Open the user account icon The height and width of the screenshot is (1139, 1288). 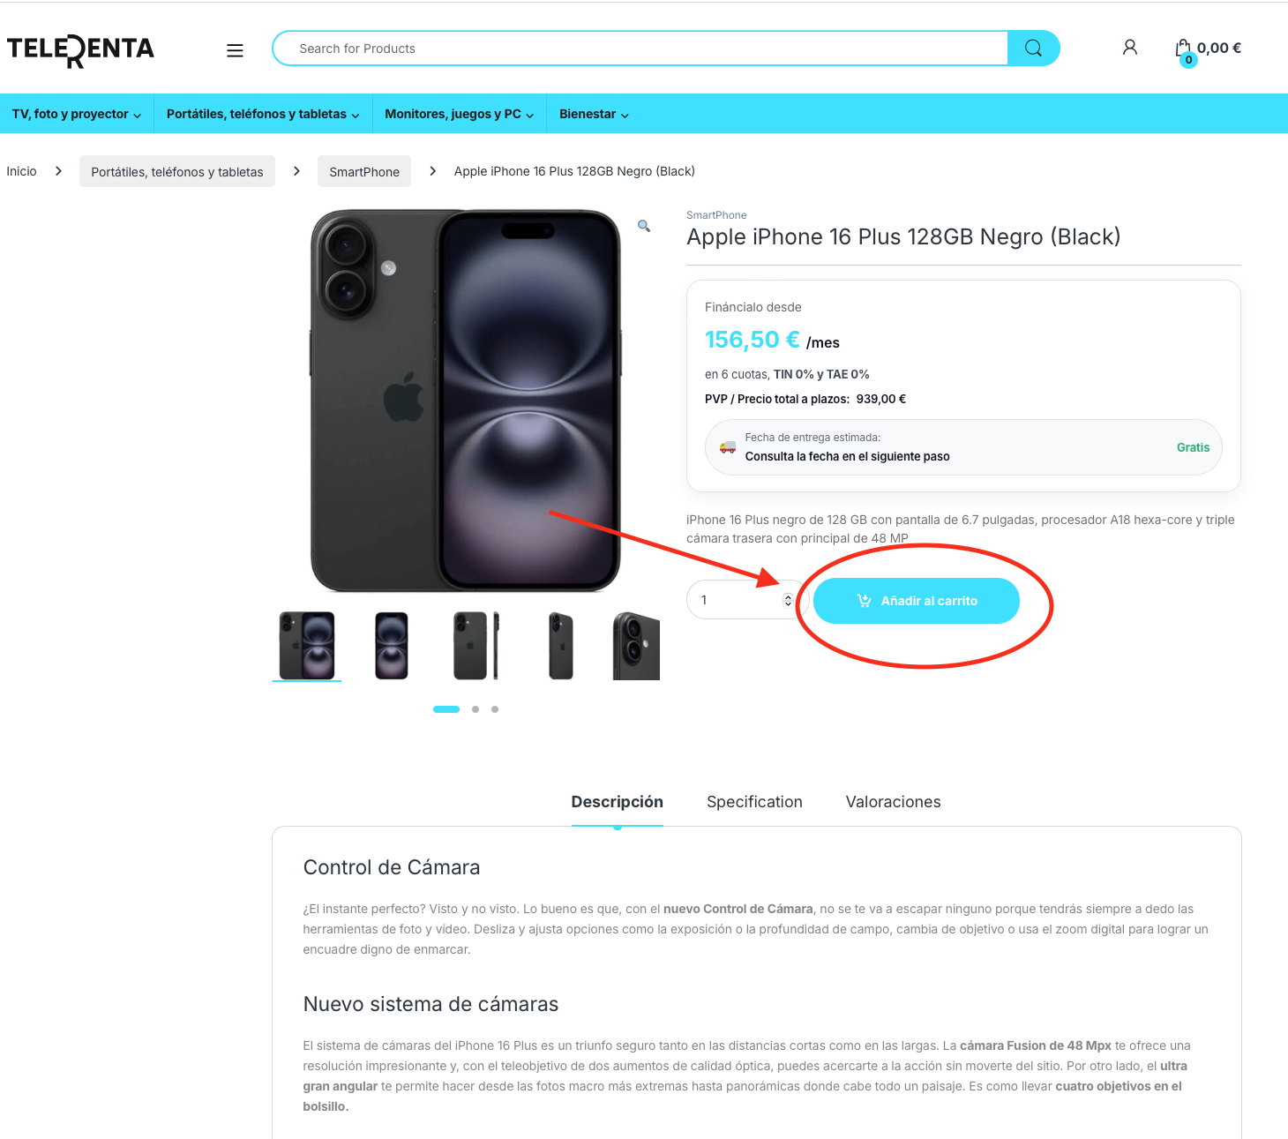click(x=1129, y=48)
